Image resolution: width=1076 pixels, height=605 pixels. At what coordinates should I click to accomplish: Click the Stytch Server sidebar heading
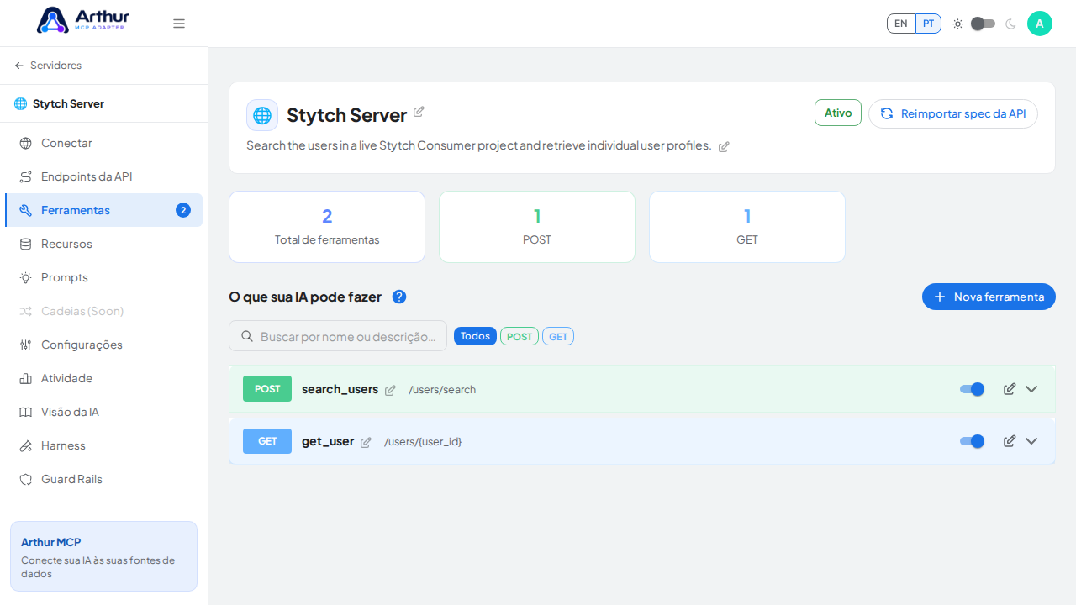68,103
